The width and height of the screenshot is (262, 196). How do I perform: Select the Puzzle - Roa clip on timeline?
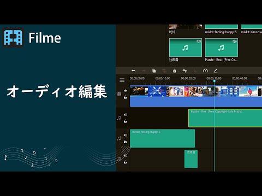coord(225,118)
